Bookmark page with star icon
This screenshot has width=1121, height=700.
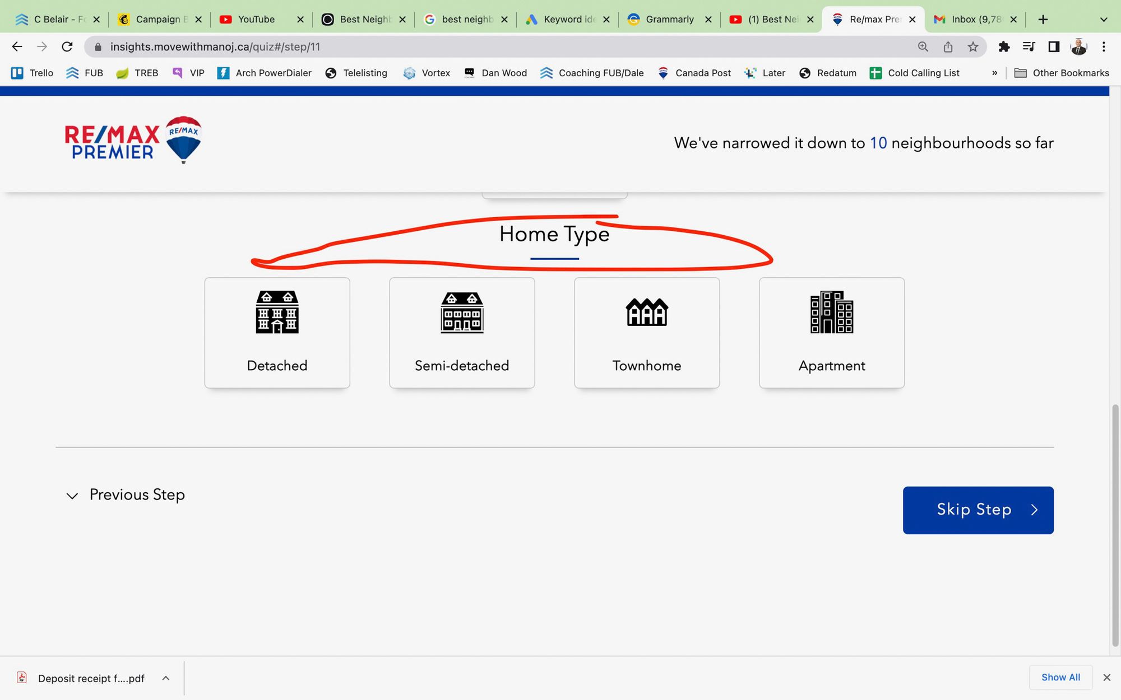click(x=973, y=47)
